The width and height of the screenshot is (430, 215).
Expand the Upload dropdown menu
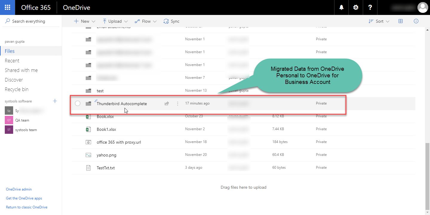115,21
